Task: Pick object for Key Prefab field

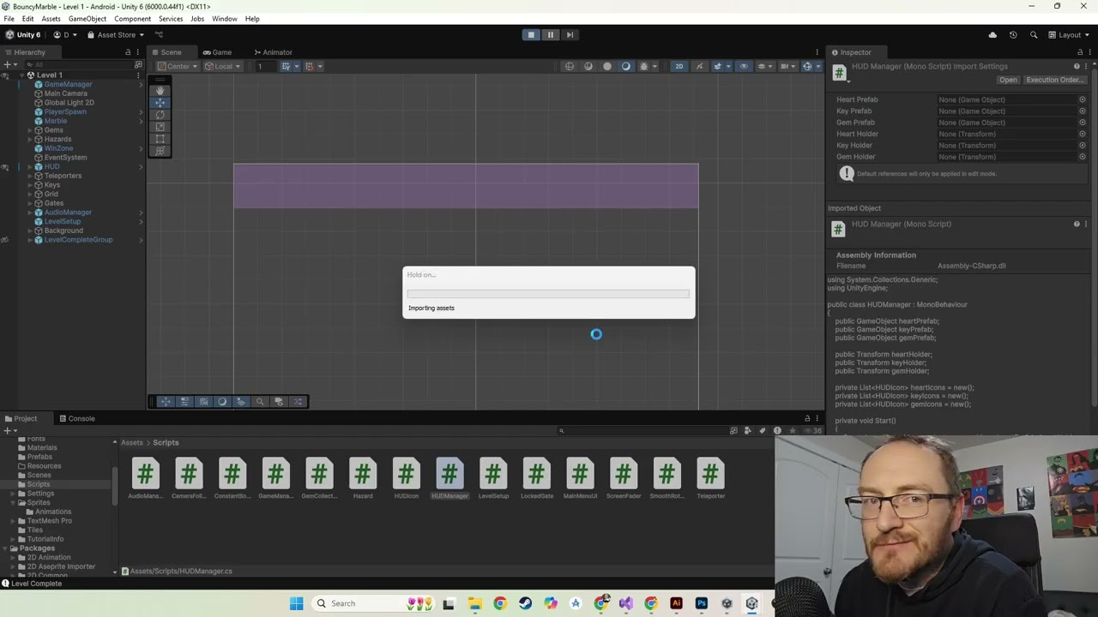Action: 1082,111
